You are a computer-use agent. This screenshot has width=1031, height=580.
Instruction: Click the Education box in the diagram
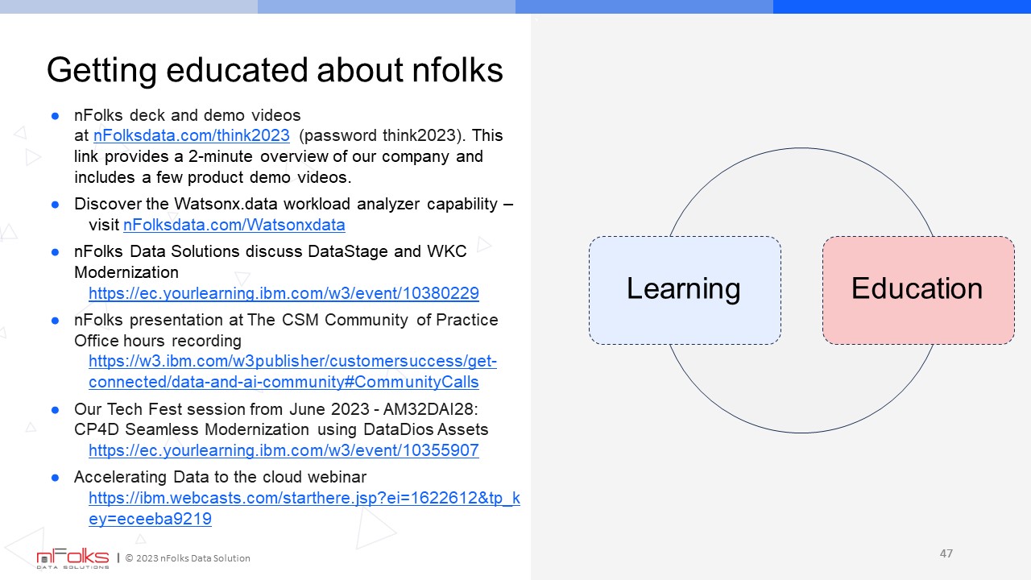tap(917, 290)
